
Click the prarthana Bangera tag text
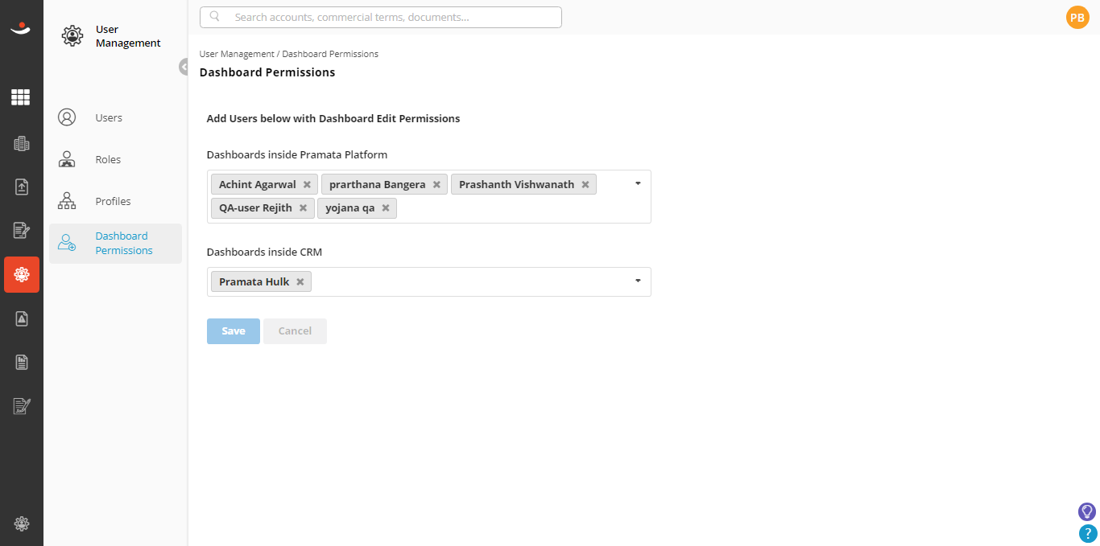378,184
